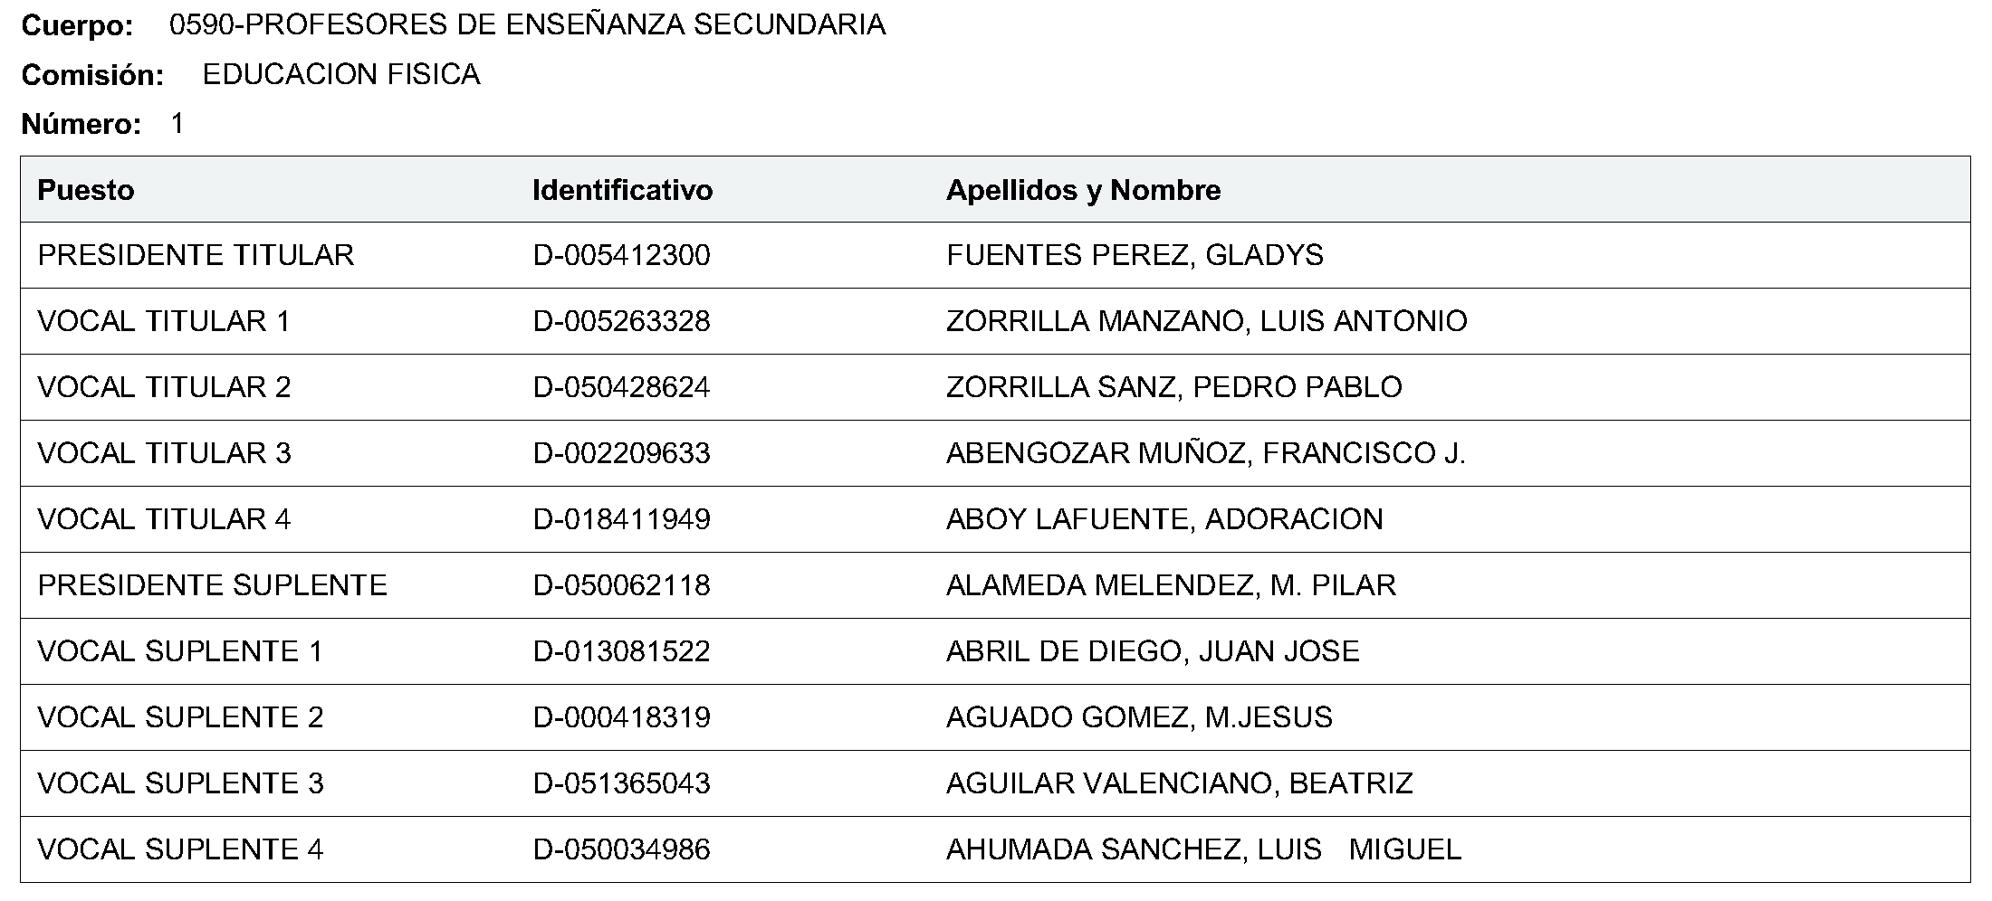
Task: Select the Identificativo column header
Action: click(622, 190)
